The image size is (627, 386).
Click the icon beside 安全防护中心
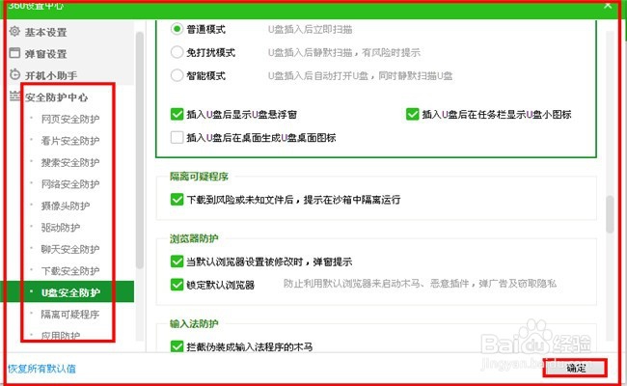[x=14, y=96]
